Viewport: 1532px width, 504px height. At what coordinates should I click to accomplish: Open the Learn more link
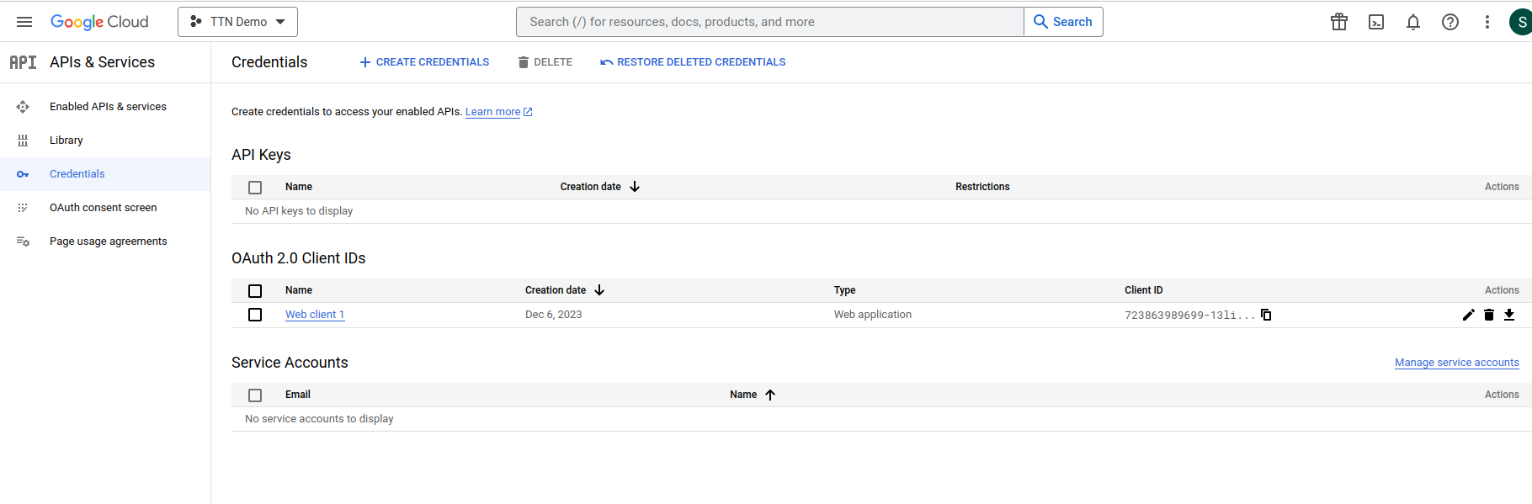click(493, 112)
